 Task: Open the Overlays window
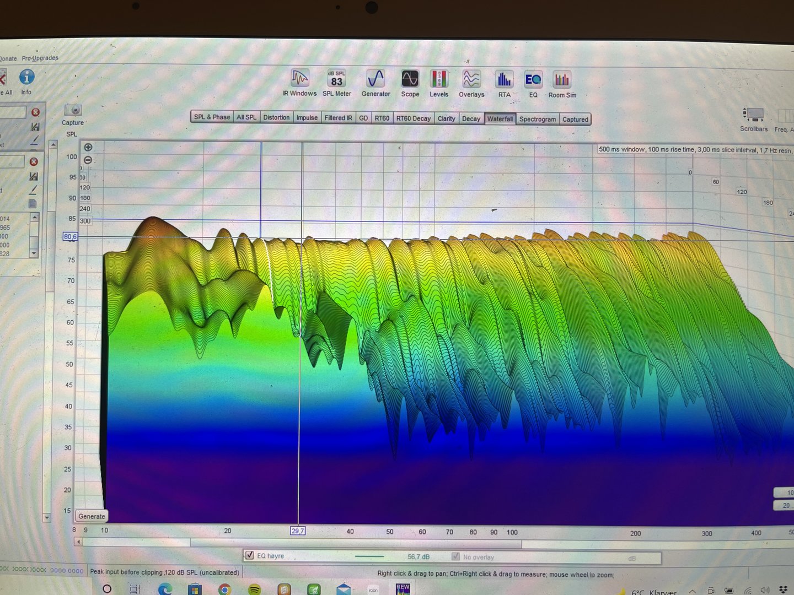pos(471,80)
